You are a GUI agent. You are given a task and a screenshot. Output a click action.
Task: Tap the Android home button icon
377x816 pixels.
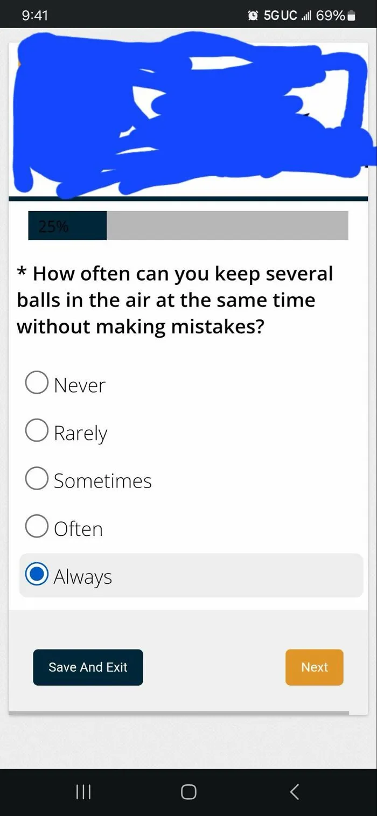[x=188, y=791]
